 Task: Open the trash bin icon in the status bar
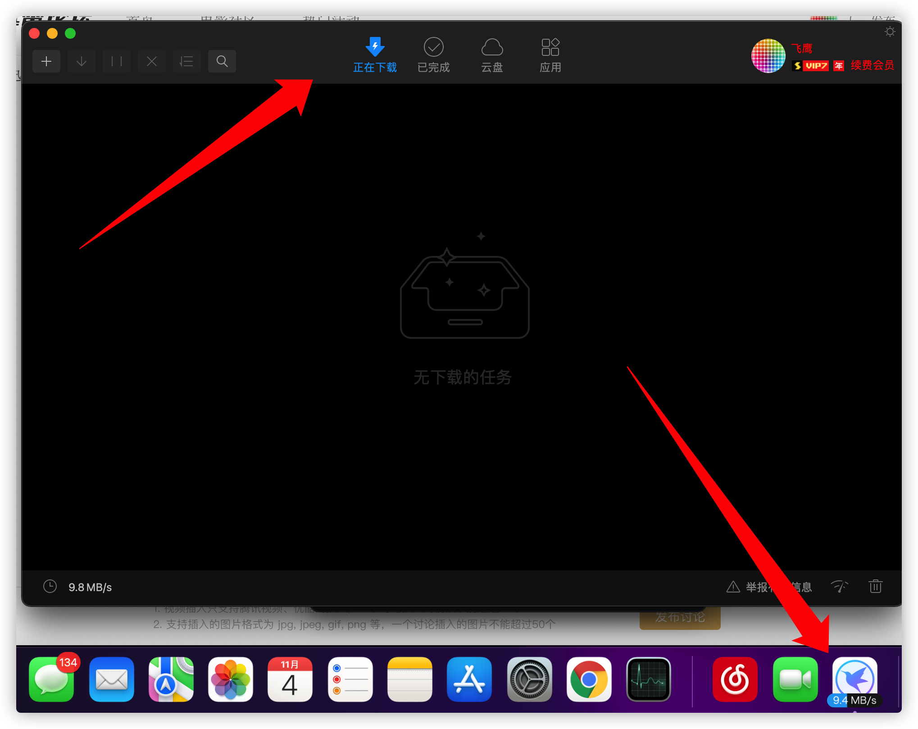coord(875,587)
